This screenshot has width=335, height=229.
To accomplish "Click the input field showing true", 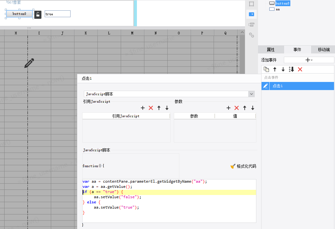I will 58,14.
